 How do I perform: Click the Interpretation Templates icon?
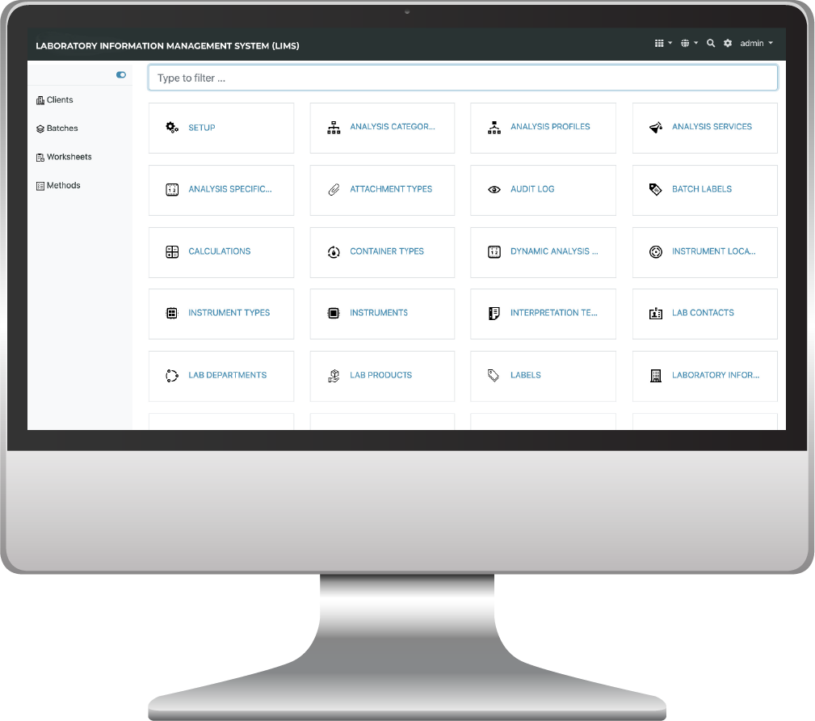(494, 313)
